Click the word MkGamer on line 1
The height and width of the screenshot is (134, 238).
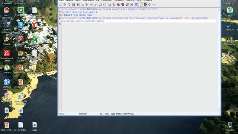click(93, 9)
